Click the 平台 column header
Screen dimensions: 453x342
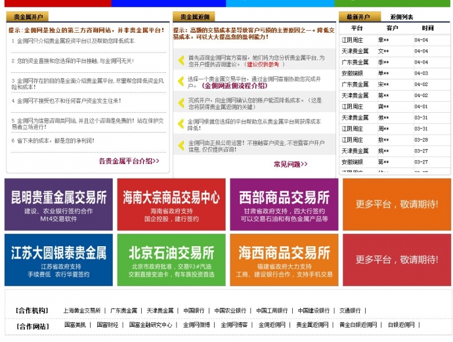coord(356,28)
